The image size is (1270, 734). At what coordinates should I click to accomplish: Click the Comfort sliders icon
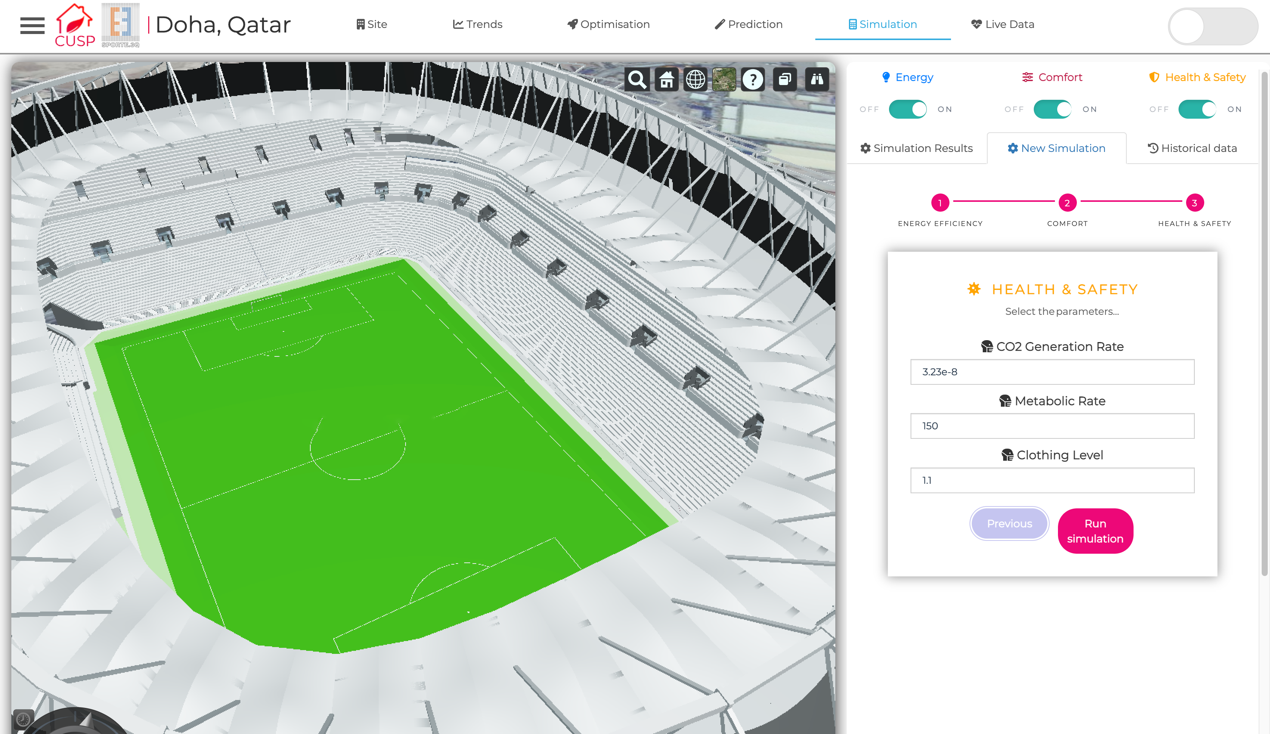coord(1028,77)
